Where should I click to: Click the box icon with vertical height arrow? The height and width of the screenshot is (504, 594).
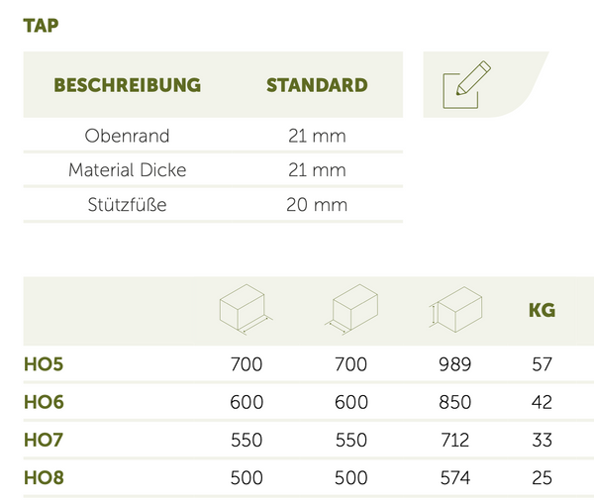454,310
